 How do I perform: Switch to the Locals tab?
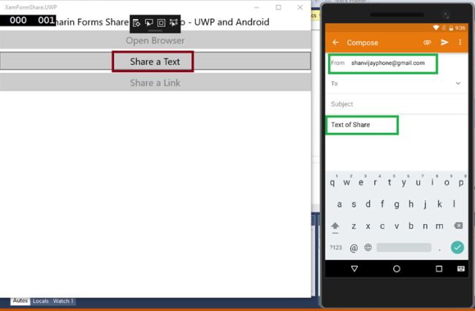[41, 301]
